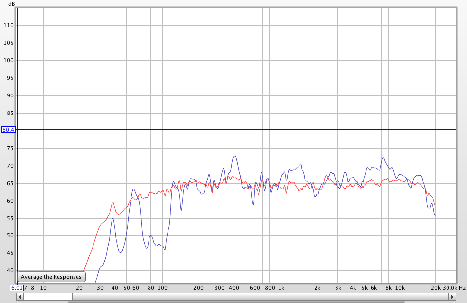Click the horizontal scrollbar left arrow
The image size is (467, 303).
tap(20, 297)
